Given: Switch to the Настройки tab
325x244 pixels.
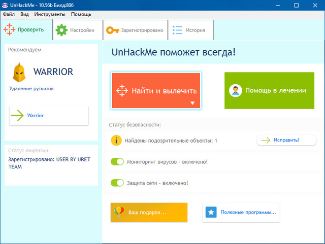Looking at the screenshot, I should coord(77,30).
